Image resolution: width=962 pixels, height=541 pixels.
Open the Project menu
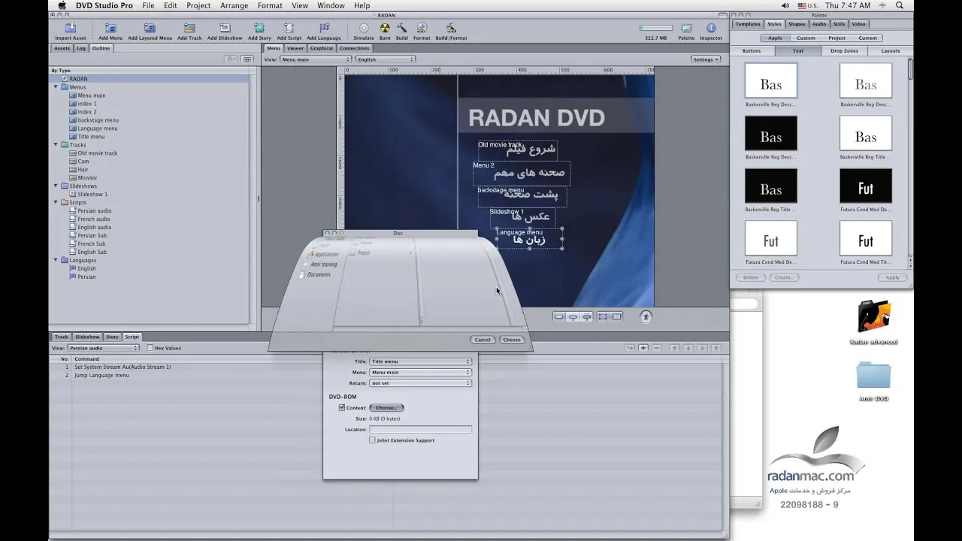pyautogui.click(x=198, y=5)
